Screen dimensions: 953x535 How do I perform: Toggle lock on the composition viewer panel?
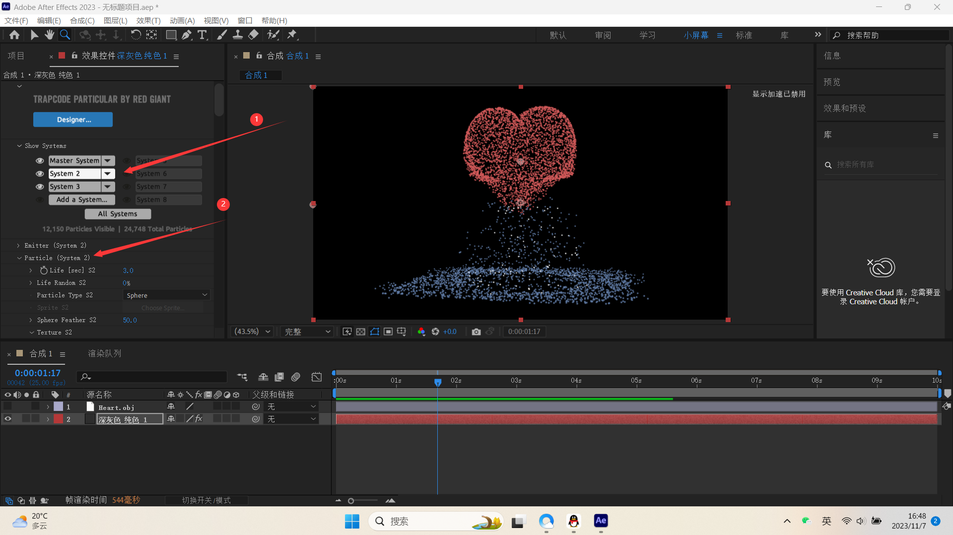[259, 56]
